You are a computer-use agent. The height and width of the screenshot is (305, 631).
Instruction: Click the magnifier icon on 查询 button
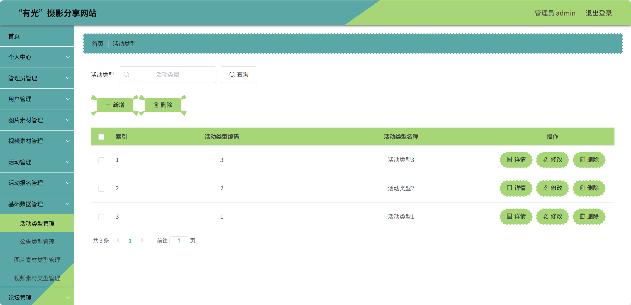coord(232,75)
